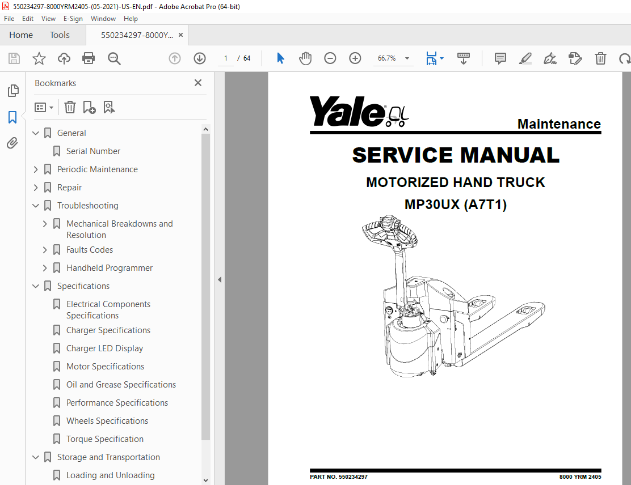
Task: Open the File menu
Action: (x=9, y=19)
